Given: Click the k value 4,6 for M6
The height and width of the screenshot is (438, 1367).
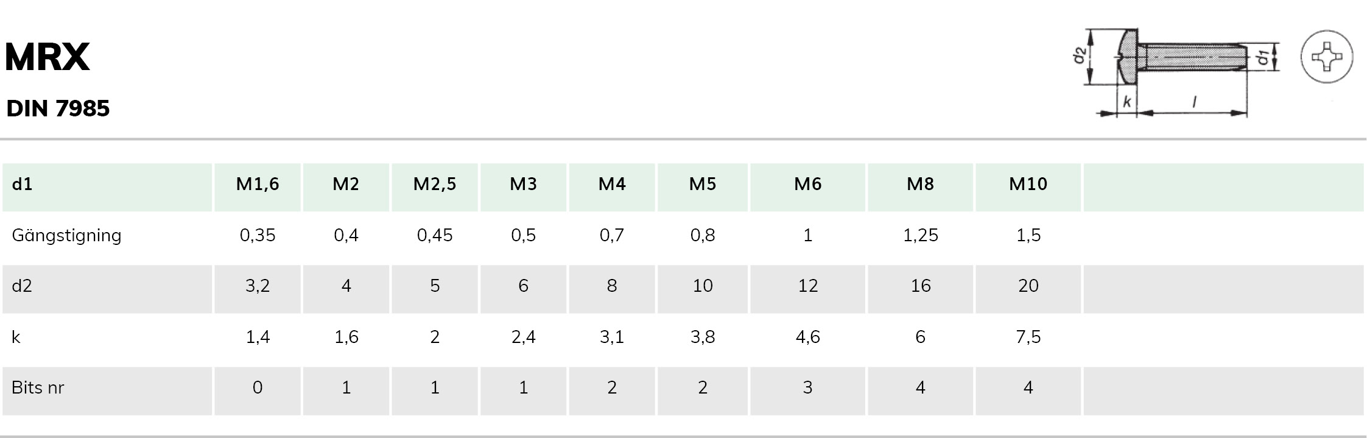Looking at the screenshot, I should point(808,337).
